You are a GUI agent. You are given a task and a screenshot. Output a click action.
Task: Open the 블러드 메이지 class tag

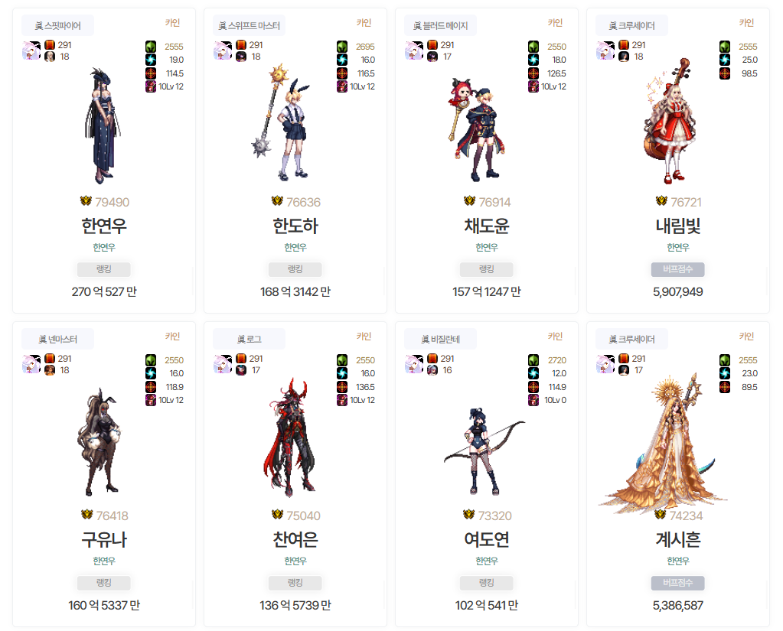click(440, 25)
